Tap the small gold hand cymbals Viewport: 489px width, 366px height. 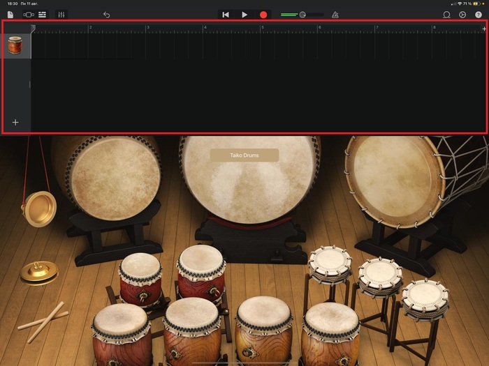39,273
